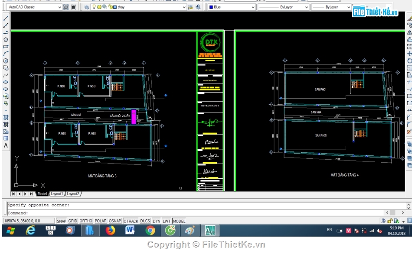Click the Insert Block tool

[6, 96]
